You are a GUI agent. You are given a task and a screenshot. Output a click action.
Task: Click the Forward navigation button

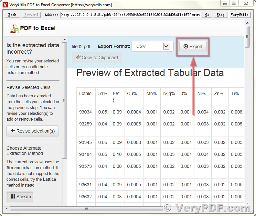coord(31,15)
